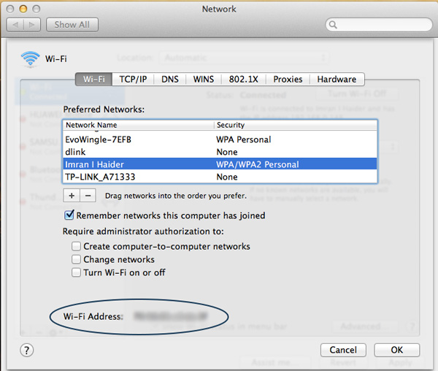
Task: Enable Turn Wi-Fi on or off authorization
Action: [76, 272]
